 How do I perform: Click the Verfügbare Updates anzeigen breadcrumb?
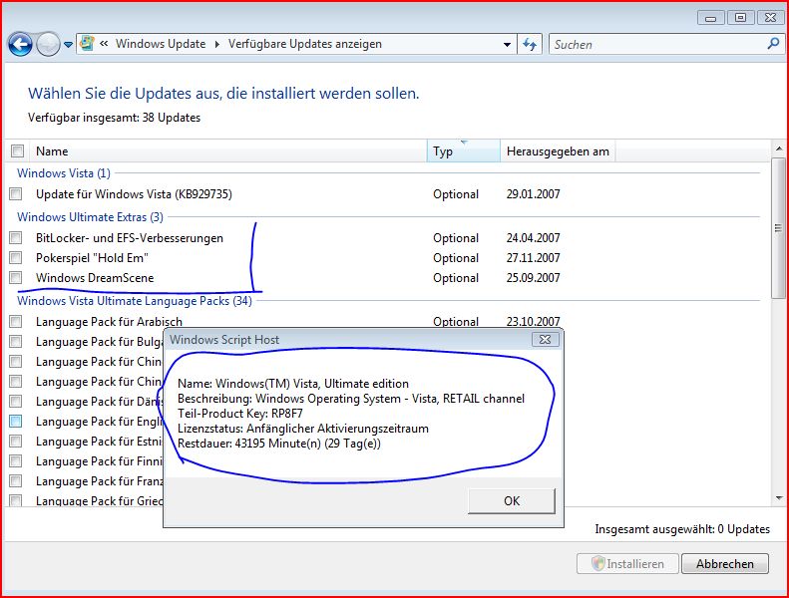305,44
